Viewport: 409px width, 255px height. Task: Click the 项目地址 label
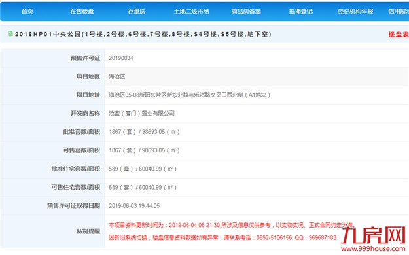click(88, 95)
